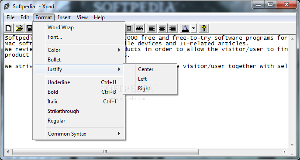Click the New document toolbar icon
This screenshot has width=300, height=160.
[9, 28]
